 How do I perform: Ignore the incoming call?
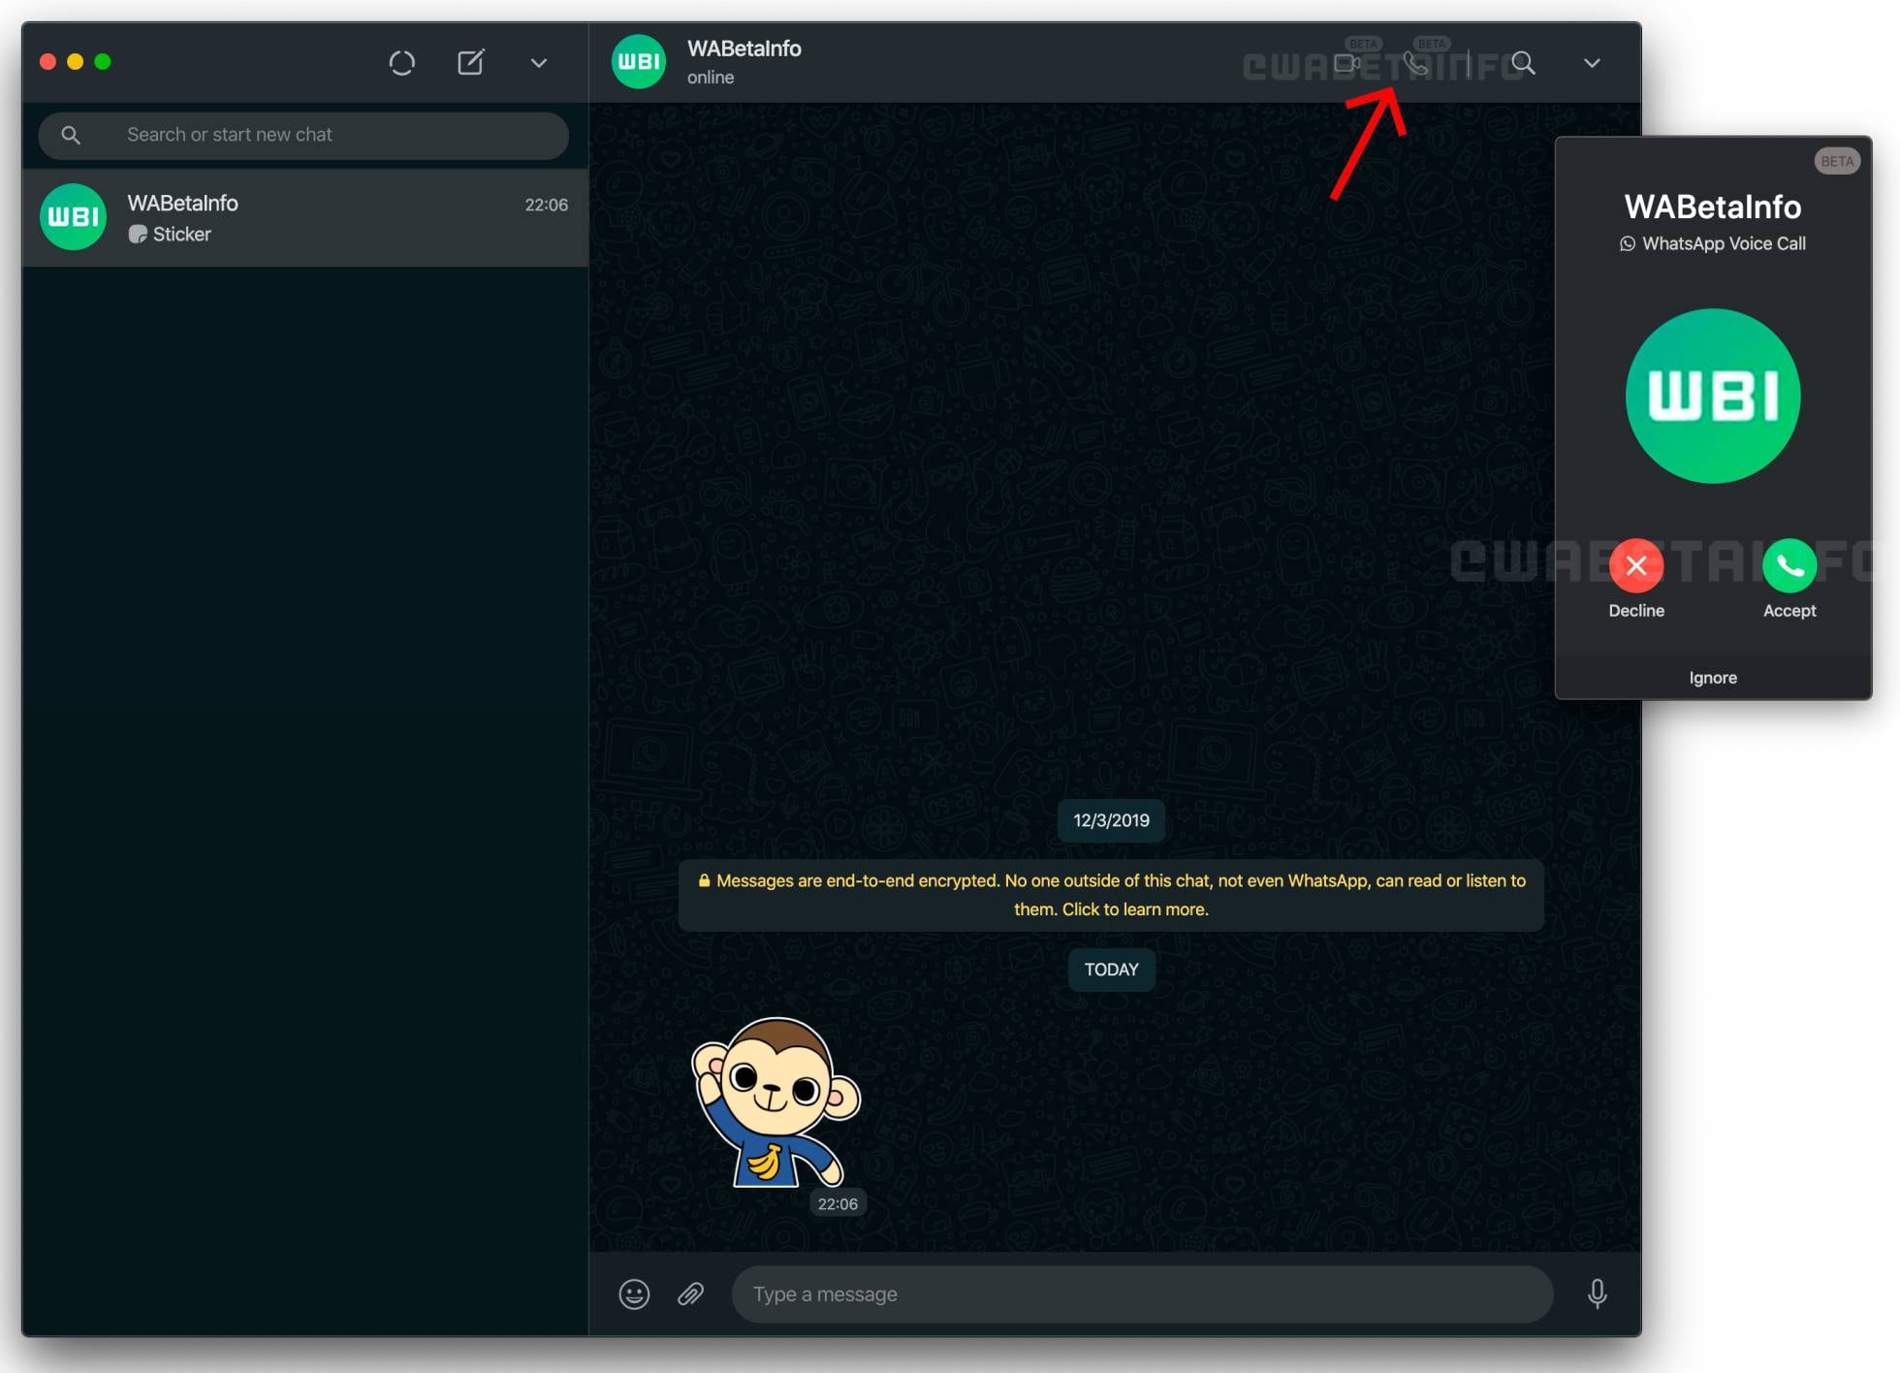coord(1712,678)
